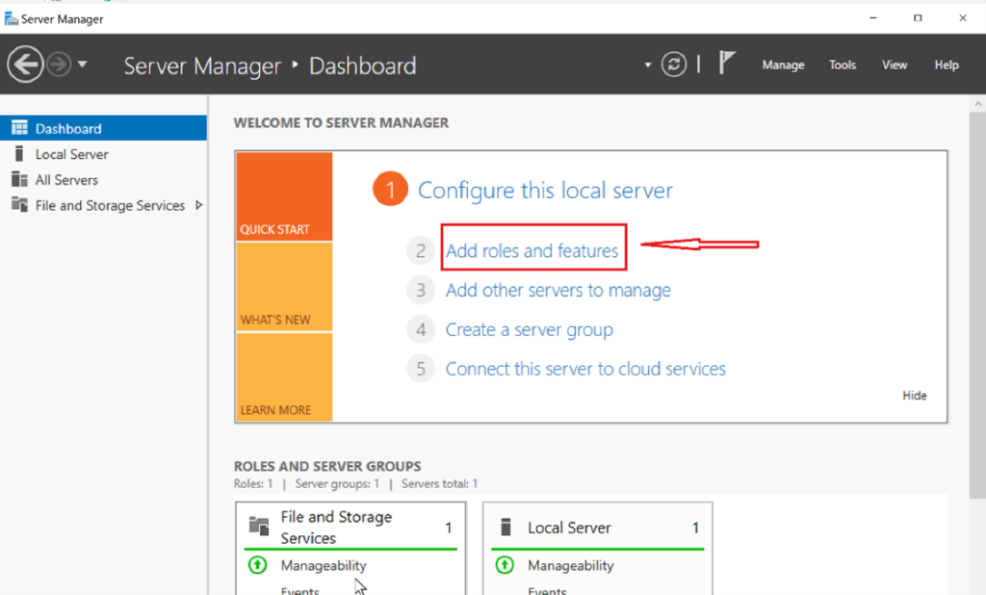Click Add other servers to manage
The height and width of the screenshot is (595, 986).
558,290
